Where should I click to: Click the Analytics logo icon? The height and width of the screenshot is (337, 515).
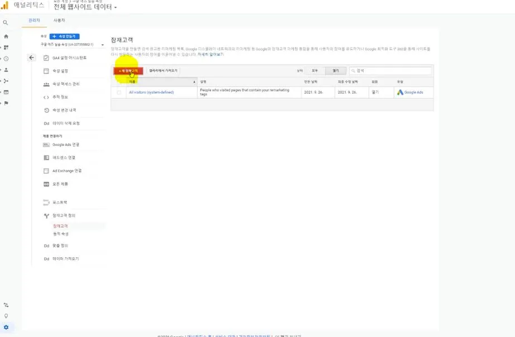pos(5,5)
